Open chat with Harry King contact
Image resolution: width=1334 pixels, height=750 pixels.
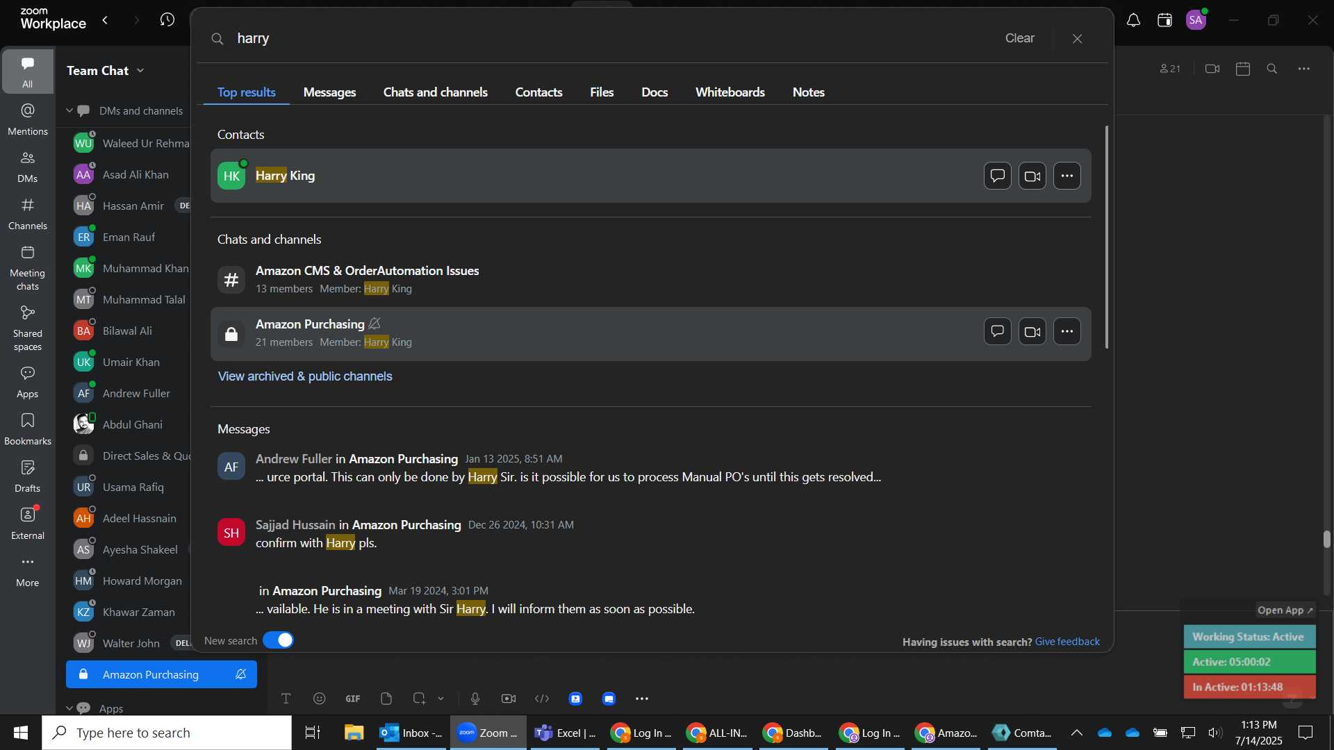[x=997, y=176]
